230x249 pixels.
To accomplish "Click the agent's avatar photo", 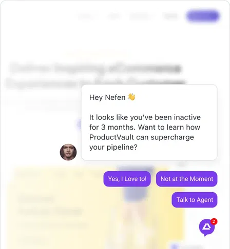I will [68, 152].
